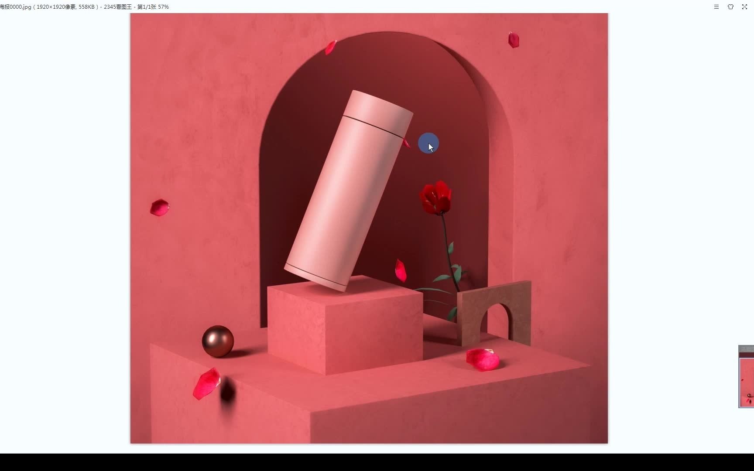Enter fullscreen with the expand-arrows icon
This screenshot has height=471, width=754.
coord(744,7)
